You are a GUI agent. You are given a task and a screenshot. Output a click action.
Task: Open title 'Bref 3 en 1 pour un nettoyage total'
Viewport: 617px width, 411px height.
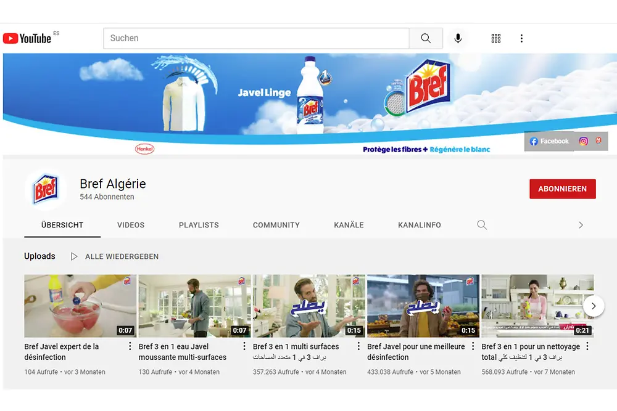tap(531, 352)
